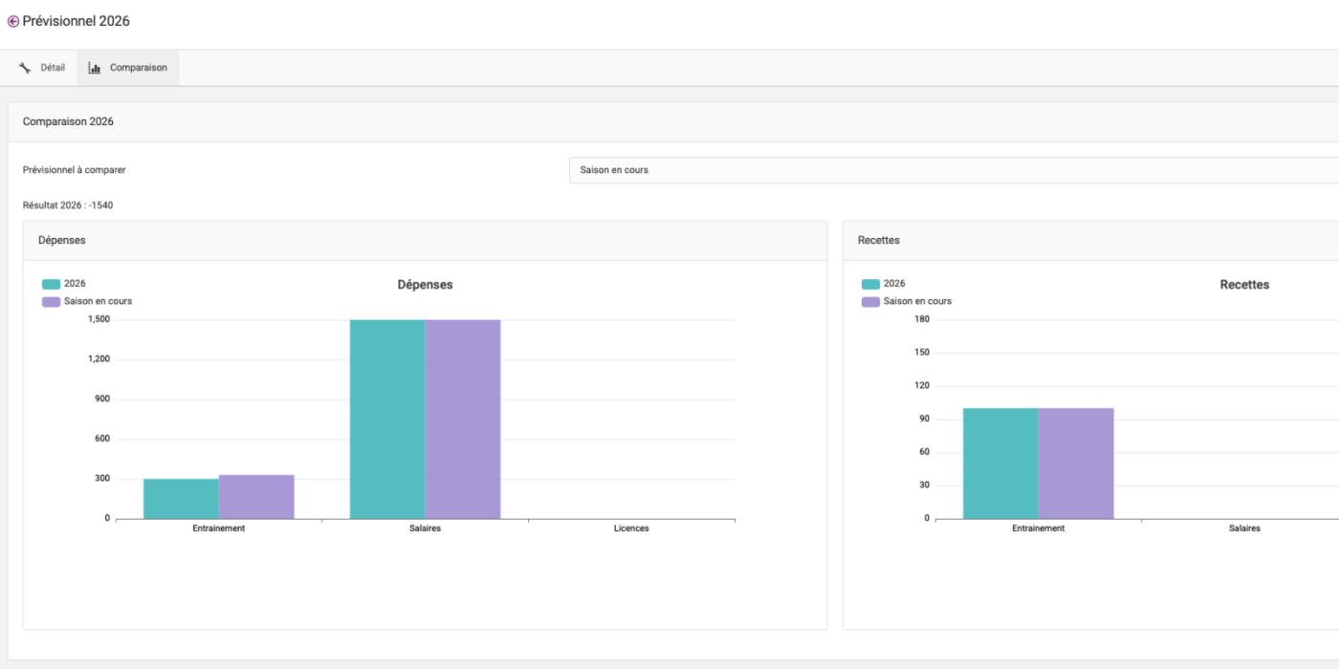Click the Recettes panel header

(x=1090, y=241)
